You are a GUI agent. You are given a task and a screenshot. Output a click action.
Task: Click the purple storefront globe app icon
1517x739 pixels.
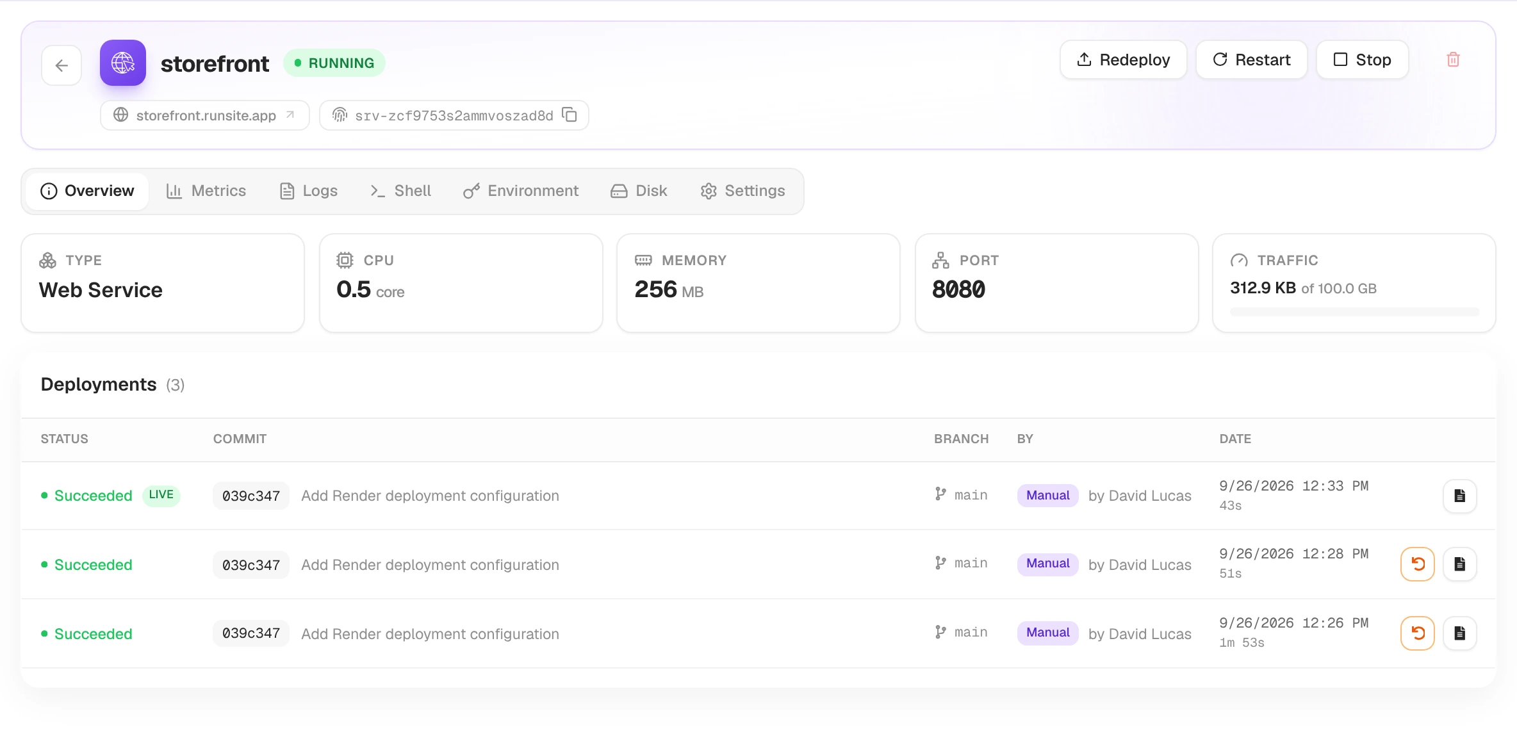123,63
